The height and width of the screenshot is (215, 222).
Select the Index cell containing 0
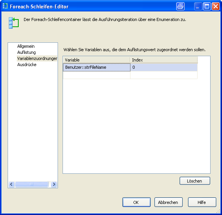point(164,67)
